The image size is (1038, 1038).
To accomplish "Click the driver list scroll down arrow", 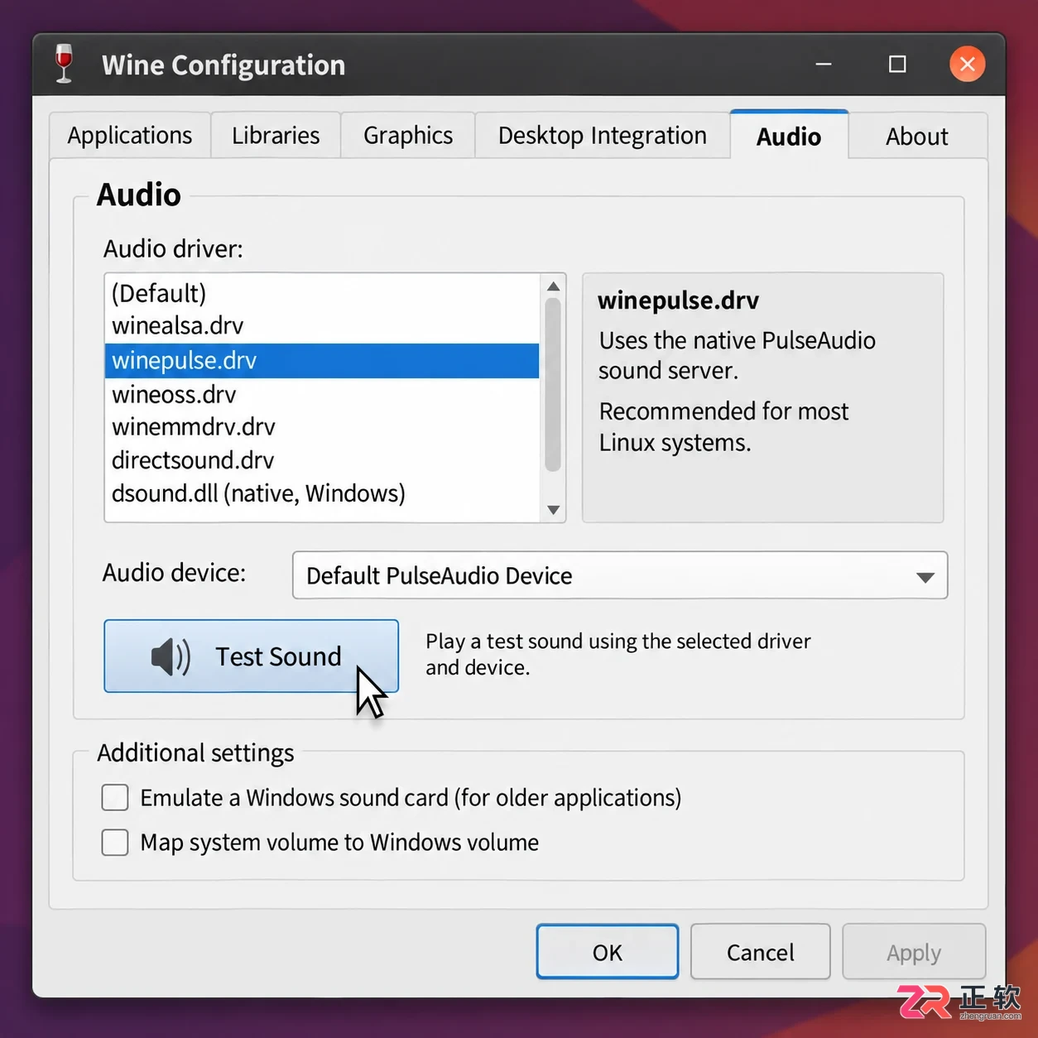I will click(554, 510).
